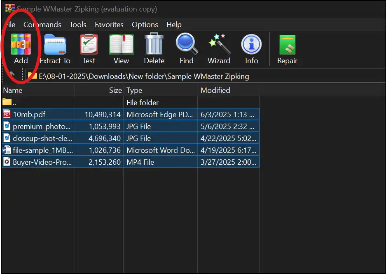Click the app icon in title bar
This screenshot has width=386, height=274.
[x=10, y=9]
